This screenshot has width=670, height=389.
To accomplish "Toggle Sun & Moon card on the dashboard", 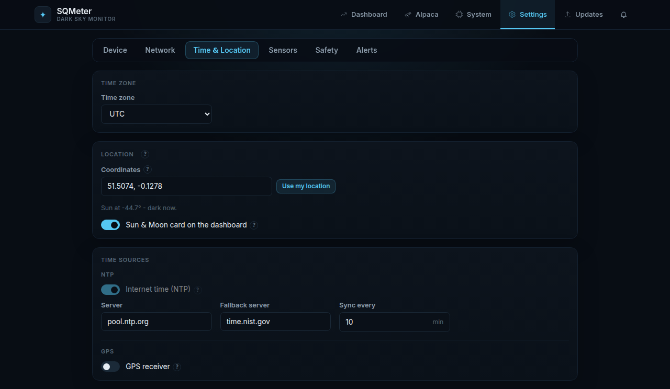I will (x=110, y=225).
